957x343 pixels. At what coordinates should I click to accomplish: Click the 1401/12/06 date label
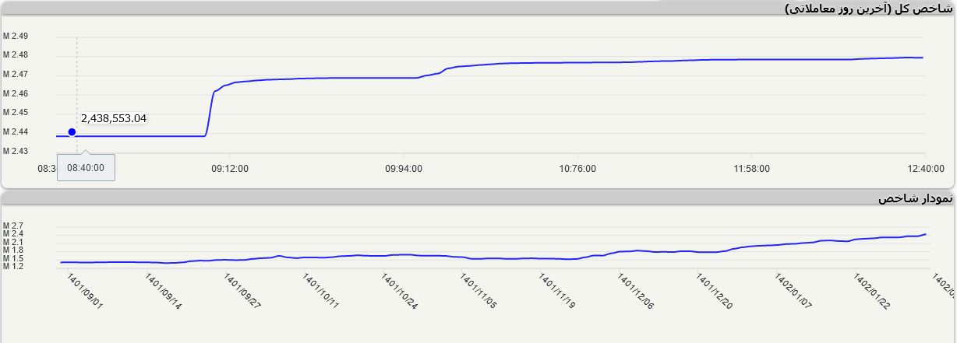(635, 291)
